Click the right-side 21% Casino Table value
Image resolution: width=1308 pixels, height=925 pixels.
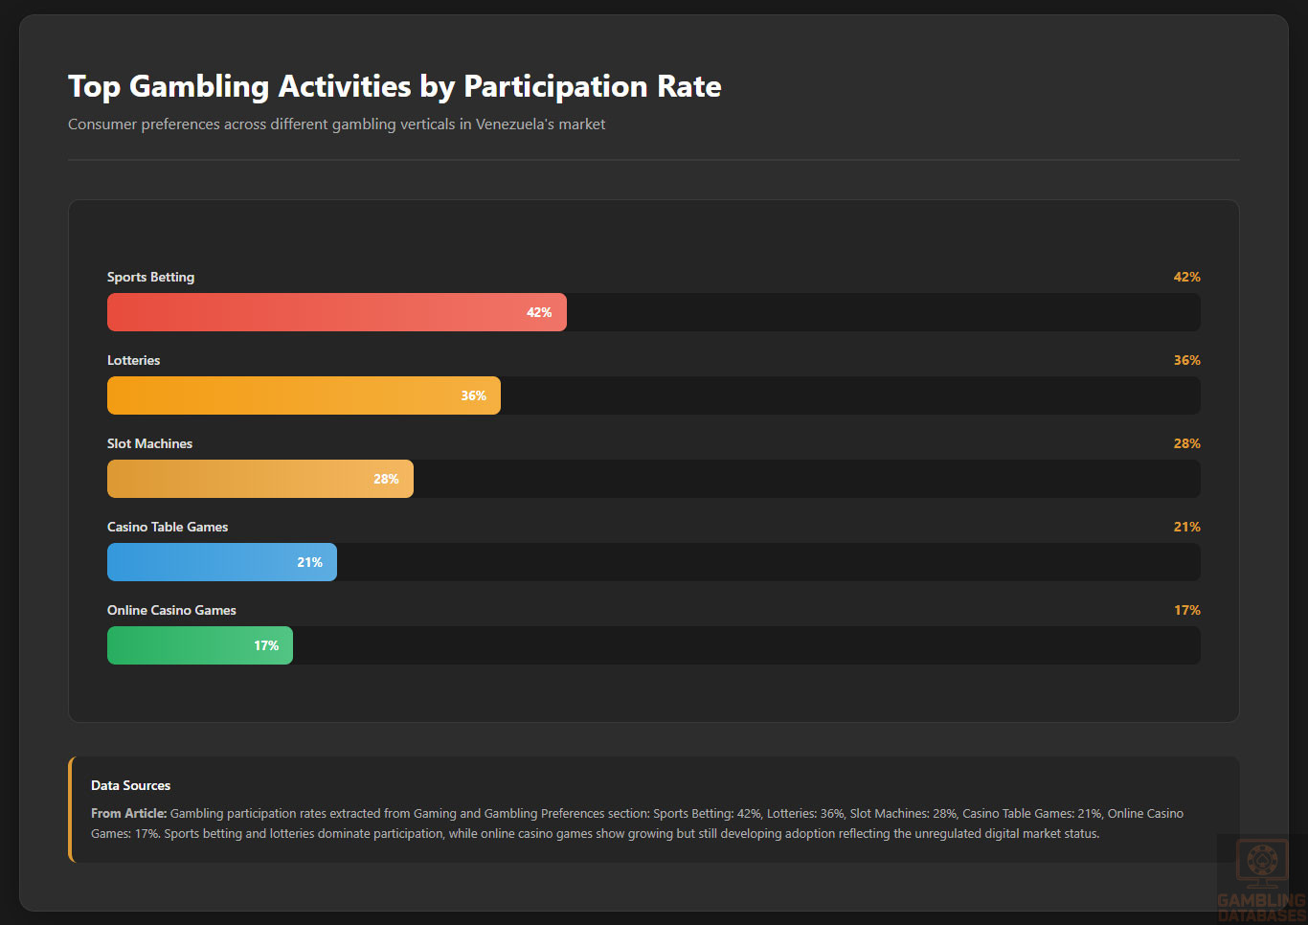pyautogui.click(x=1186, y=527)
